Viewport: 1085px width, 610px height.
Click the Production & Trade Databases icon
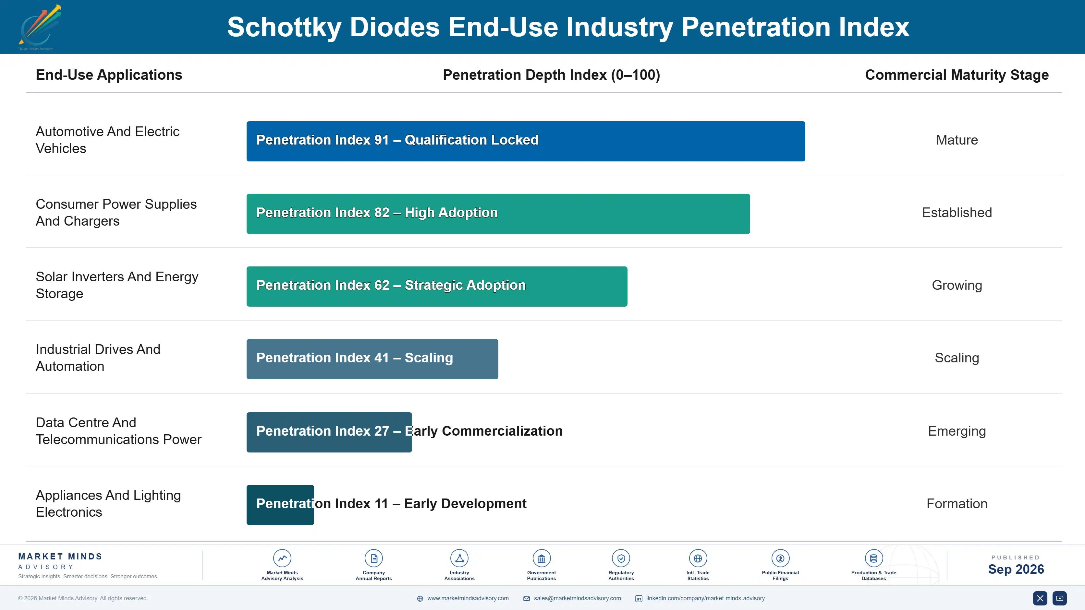click(873, 558)
